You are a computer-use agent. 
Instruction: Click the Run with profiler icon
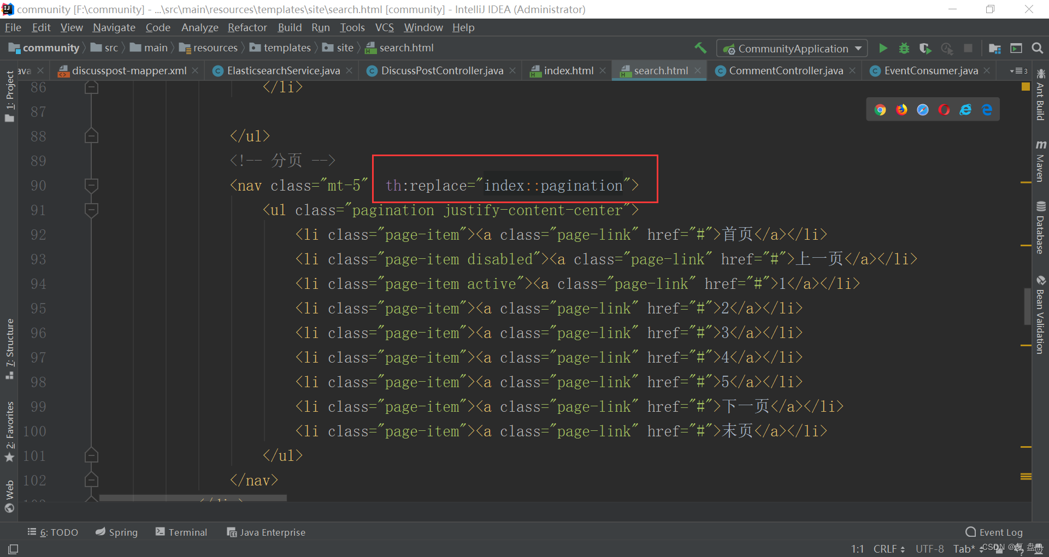(947, 48)
